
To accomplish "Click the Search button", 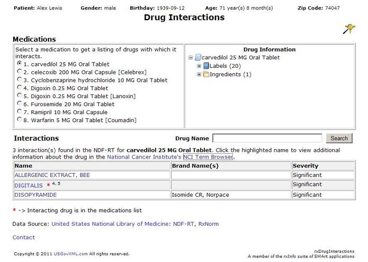I will (x=339, y=138).
